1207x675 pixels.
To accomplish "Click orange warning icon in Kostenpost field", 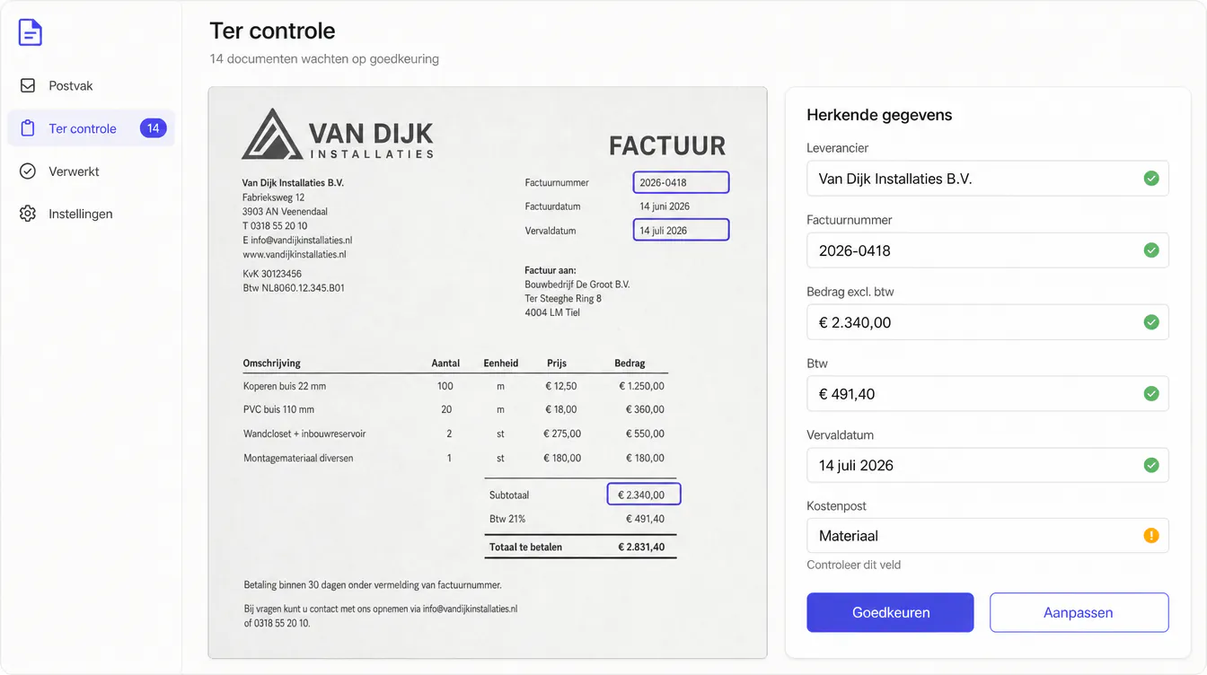I will (x=1151, y=536).
